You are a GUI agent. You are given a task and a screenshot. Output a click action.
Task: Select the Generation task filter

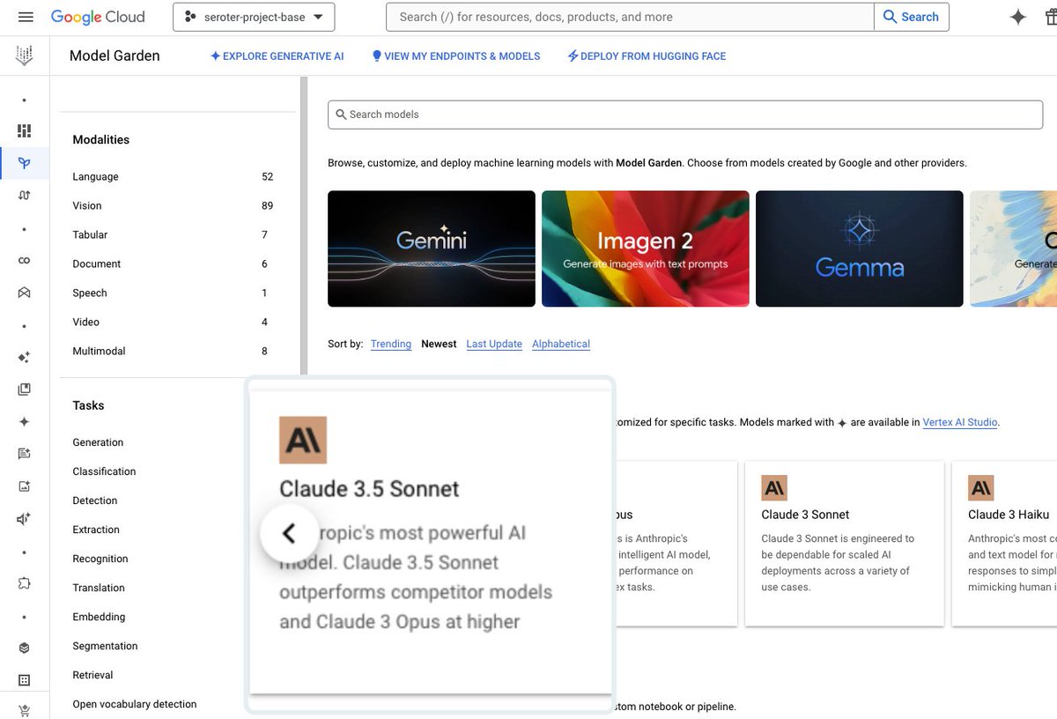click(98, 443)
